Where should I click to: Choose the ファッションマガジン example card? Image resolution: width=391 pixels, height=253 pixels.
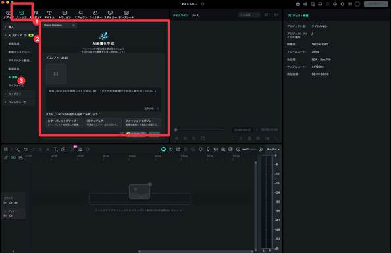pos(142,123)
